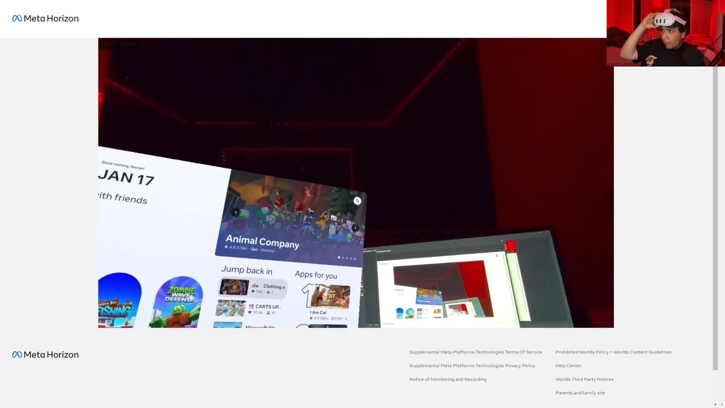The image size is (725, 408).
Task: Click the Meta Horizon logo in header
Action: tap(45, 19)
